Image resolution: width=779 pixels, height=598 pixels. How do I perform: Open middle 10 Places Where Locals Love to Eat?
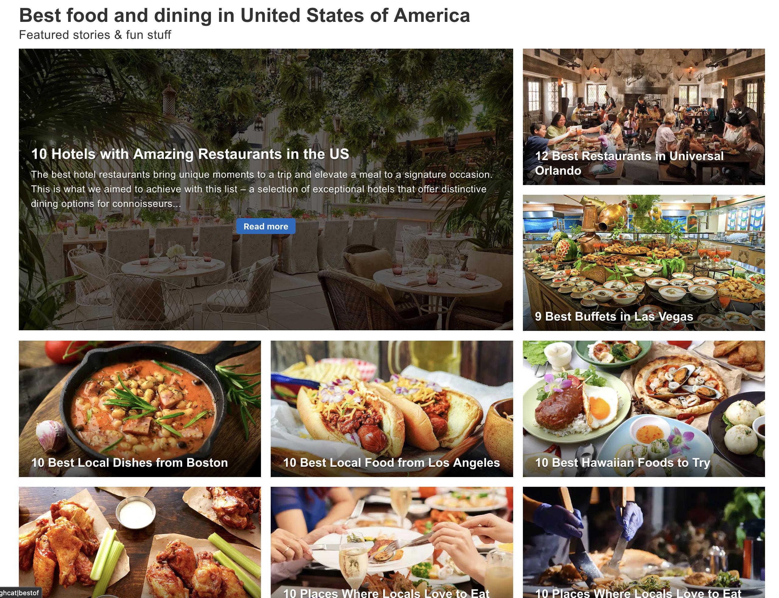pyautogui.click(x=386, y=593)
